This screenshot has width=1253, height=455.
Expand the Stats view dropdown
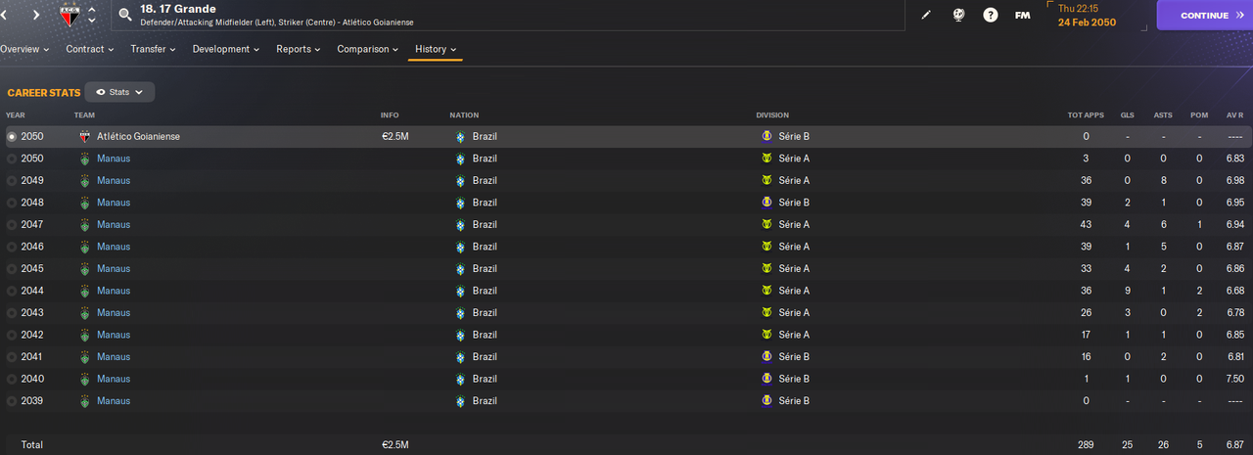click(119, 92)
